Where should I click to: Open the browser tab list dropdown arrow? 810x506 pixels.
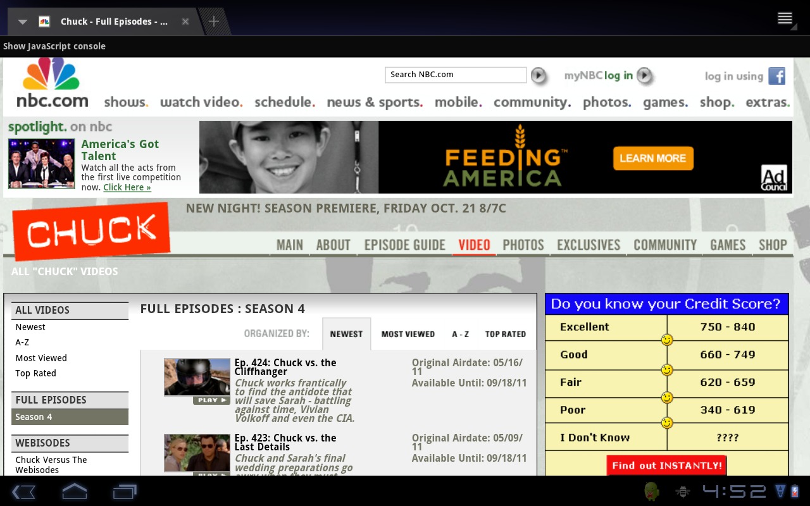pos(23,22)
